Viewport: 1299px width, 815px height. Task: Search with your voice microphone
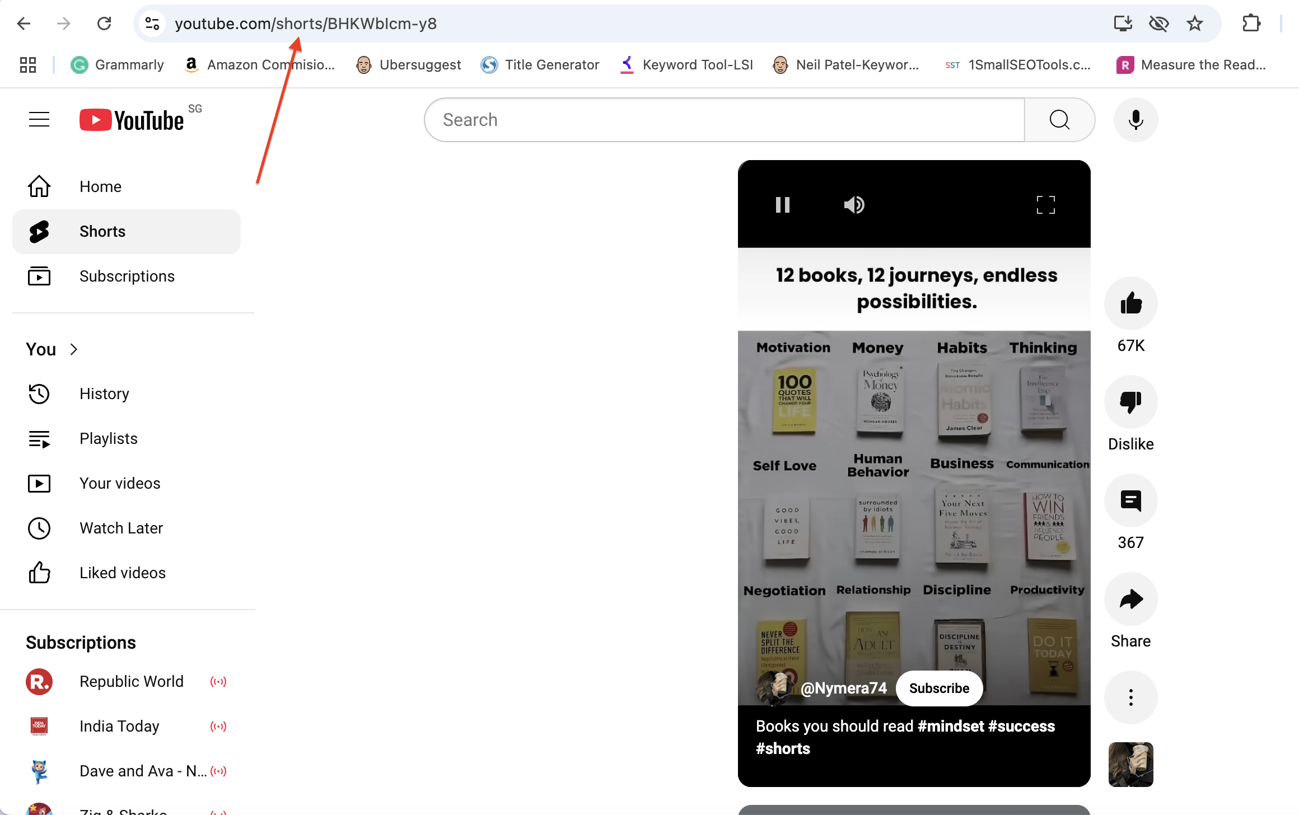[x=1136, y=120]
